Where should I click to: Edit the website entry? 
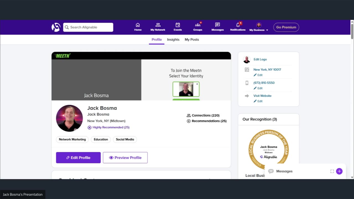(x=258, y=101)
